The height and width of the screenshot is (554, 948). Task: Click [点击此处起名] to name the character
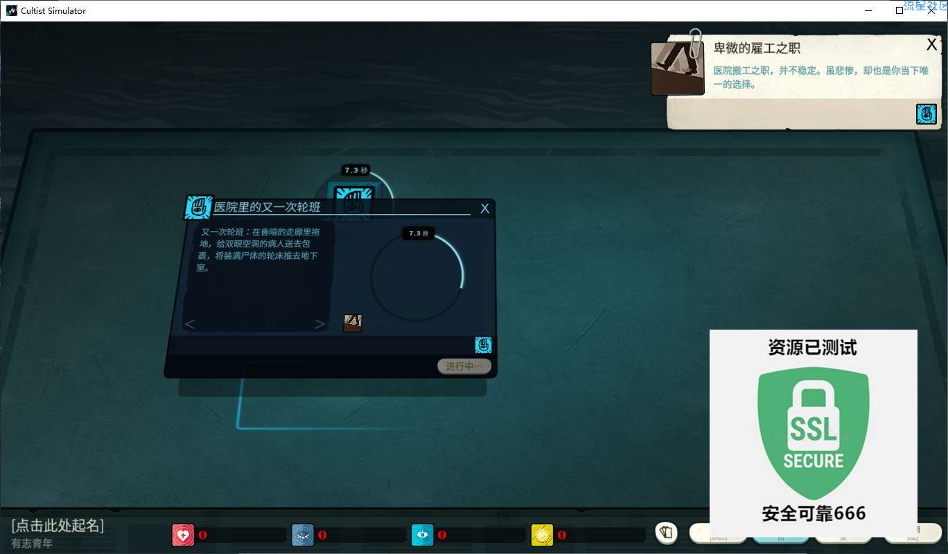58,526
